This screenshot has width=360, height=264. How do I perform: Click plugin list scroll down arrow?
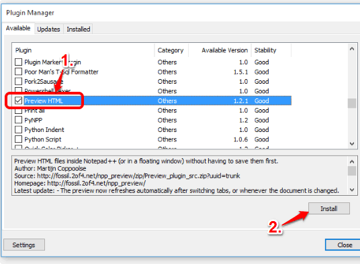point(352,143)
